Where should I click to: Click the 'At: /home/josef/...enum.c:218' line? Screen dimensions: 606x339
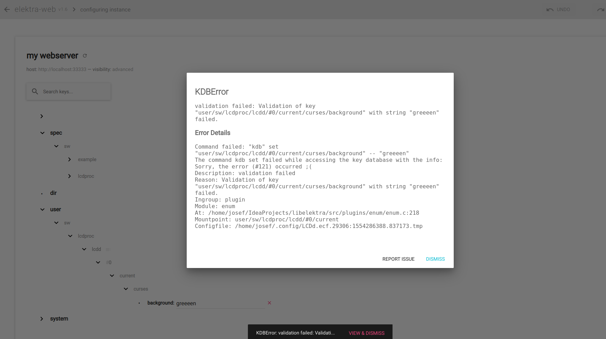click(307, 213)
